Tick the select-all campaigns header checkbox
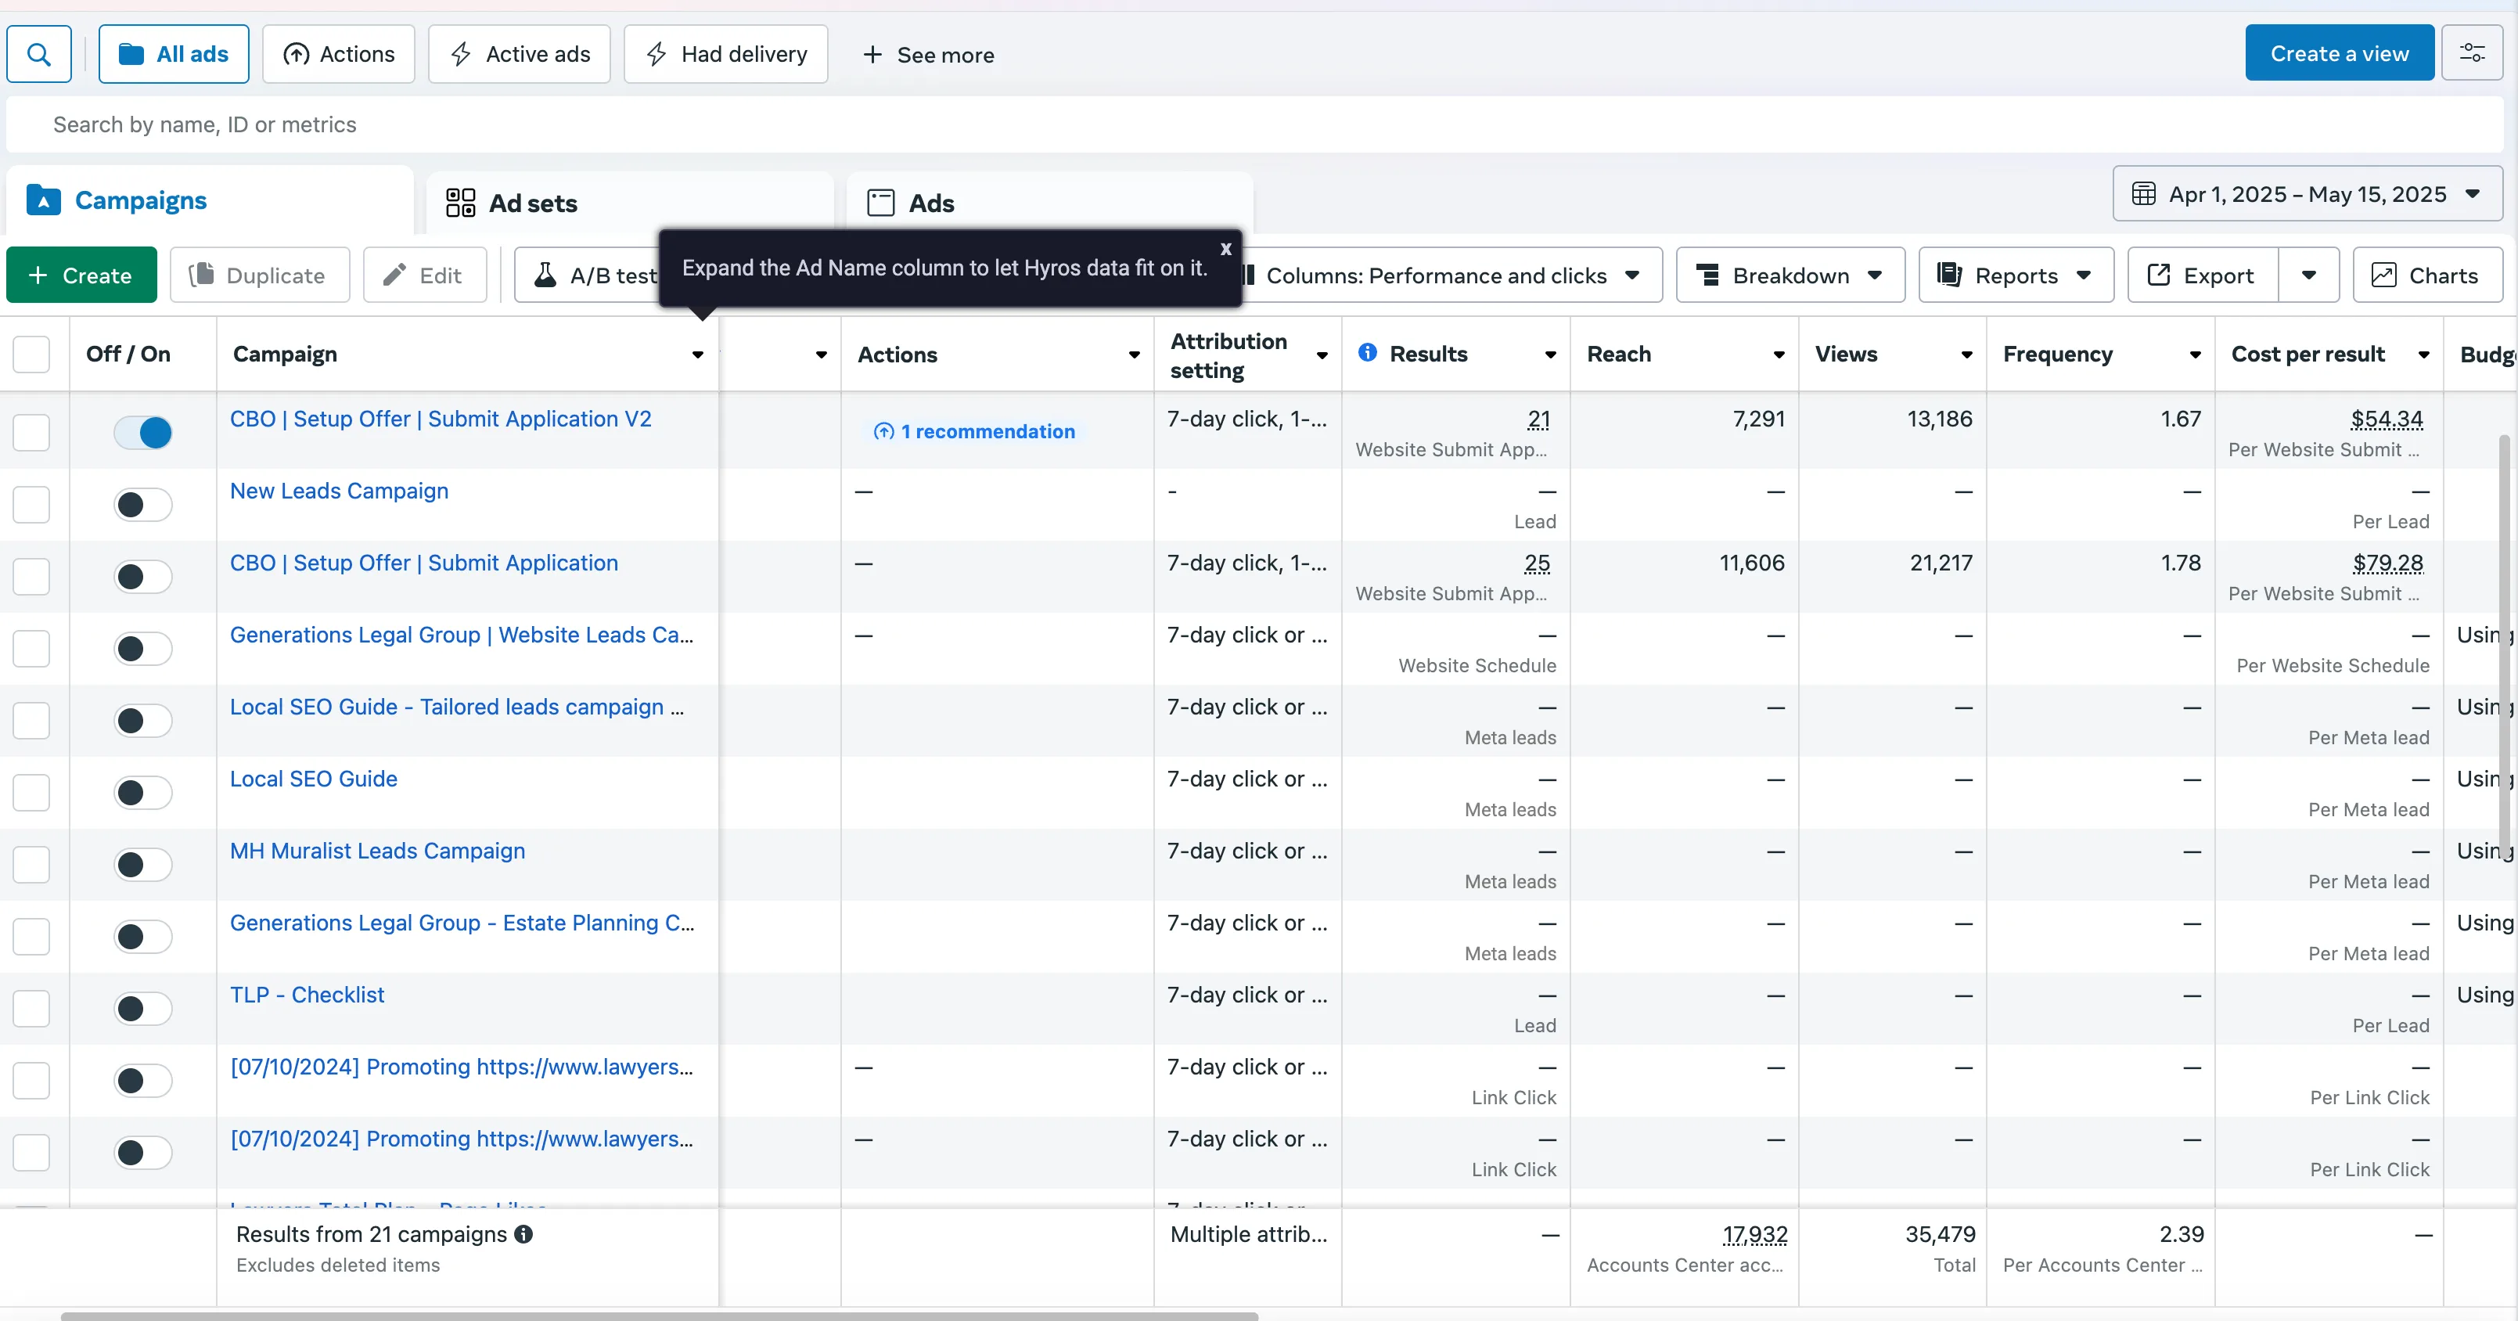 (31, 354)
